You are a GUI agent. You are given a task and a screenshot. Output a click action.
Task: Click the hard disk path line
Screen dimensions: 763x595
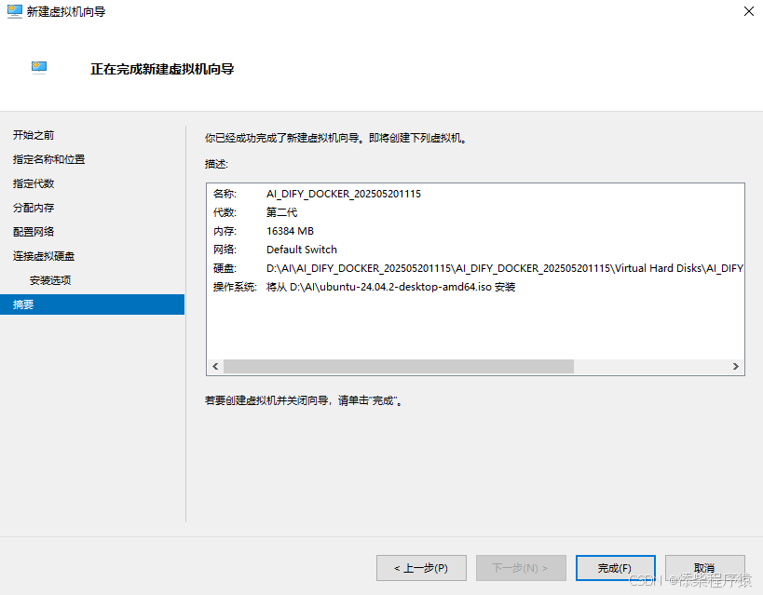pos(505,268)
